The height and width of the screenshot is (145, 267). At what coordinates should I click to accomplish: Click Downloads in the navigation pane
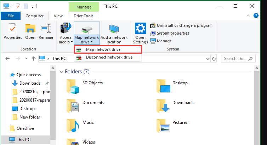pos(27,83)
